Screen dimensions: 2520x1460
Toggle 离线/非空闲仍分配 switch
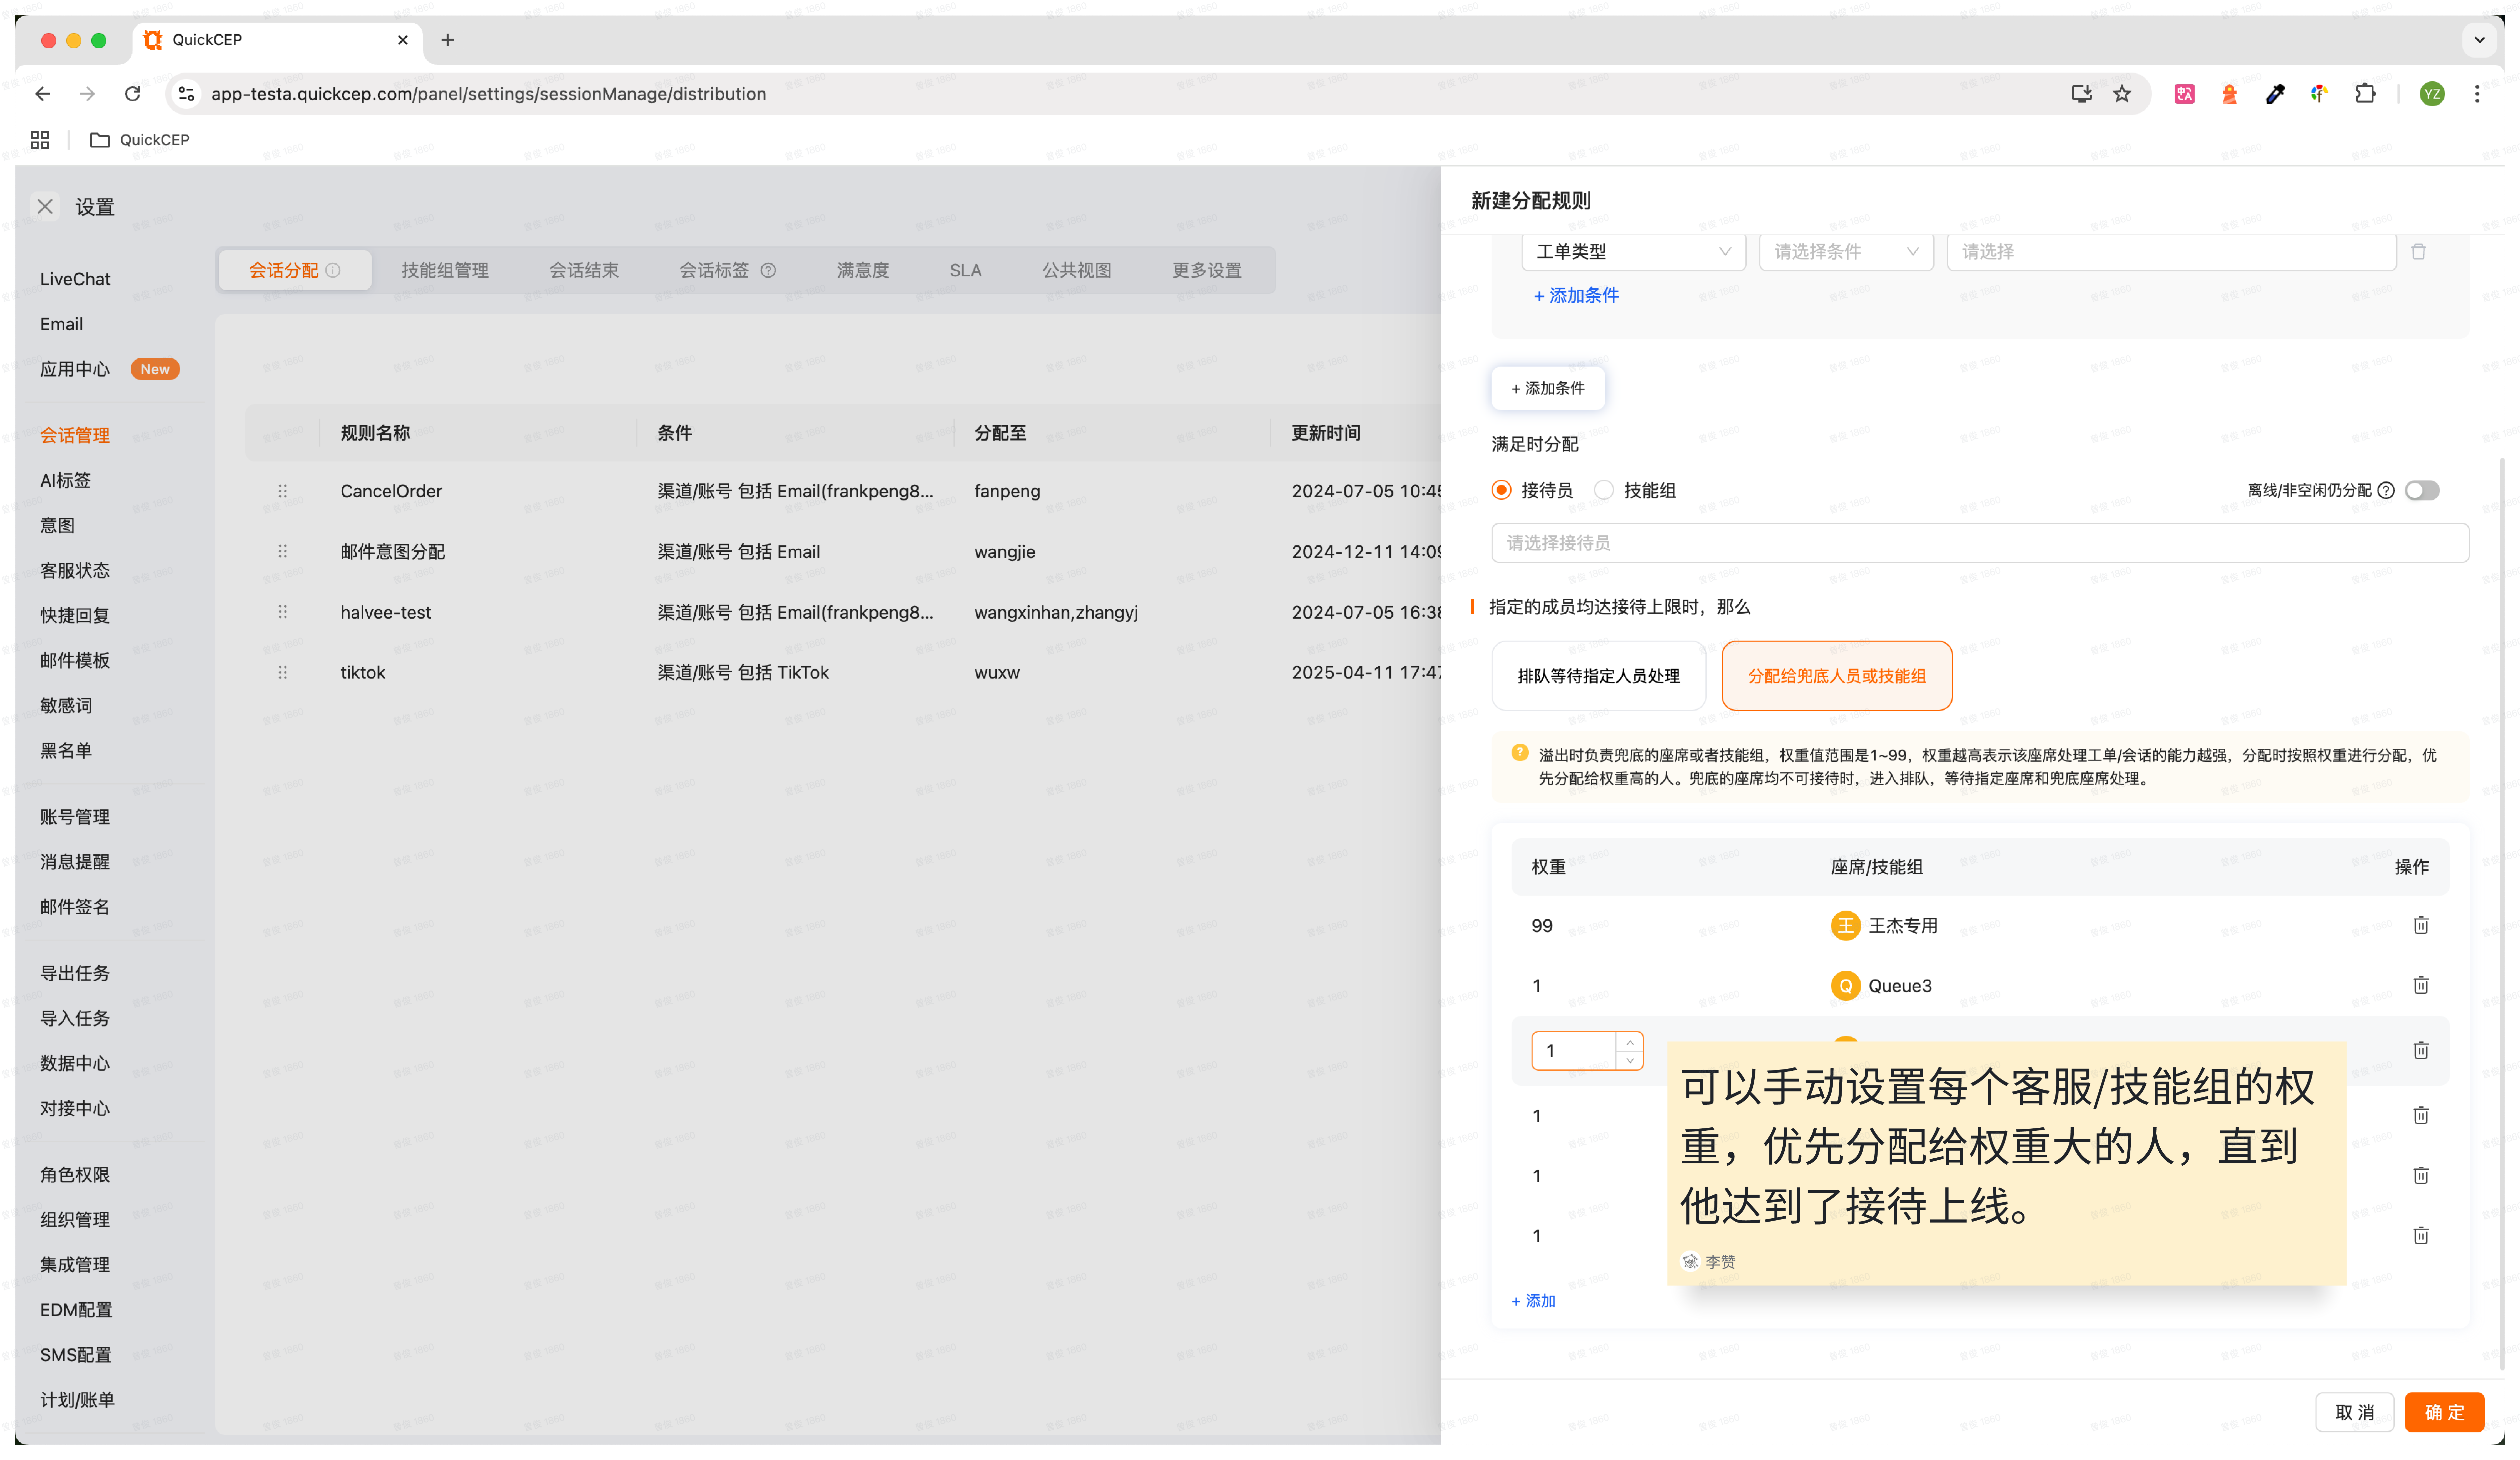pyautogui.click(x=2422, y=490)
